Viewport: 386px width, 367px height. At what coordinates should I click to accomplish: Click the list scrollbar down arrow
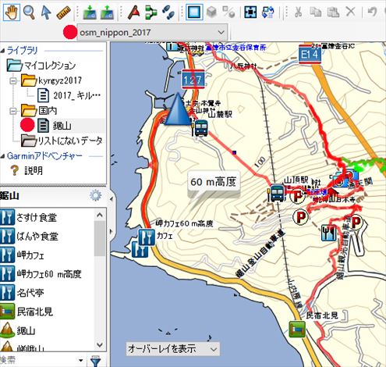(100, 344)
